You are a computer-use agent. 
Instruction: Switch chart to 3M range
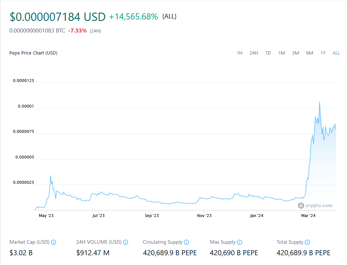pyautogui.click(x=295, y=53)
